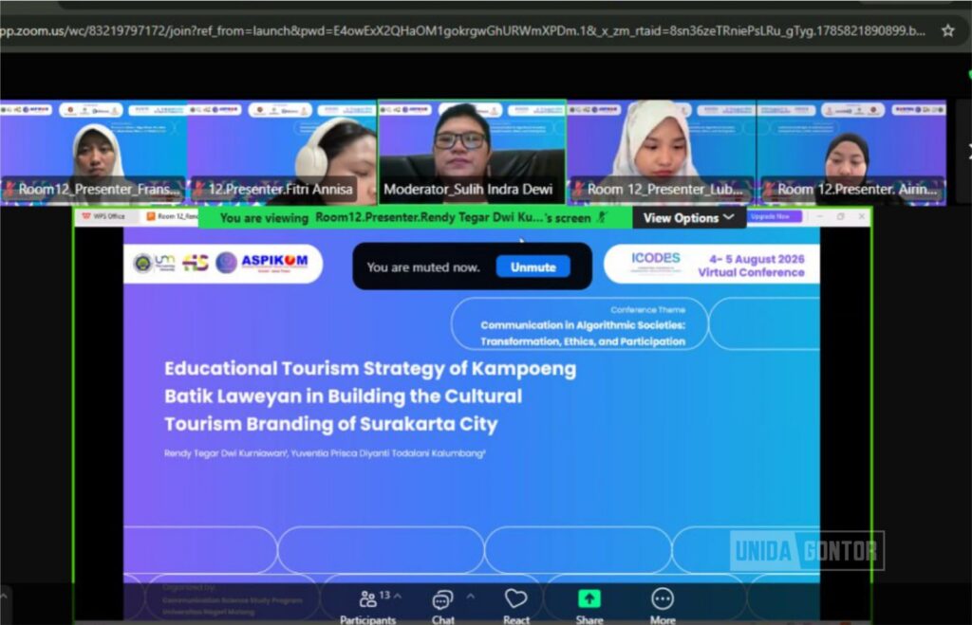Viewport: 972px width, 625px height.
Task: Click Upgrade Now in the shared WPS window
Action: click(773, 216)
